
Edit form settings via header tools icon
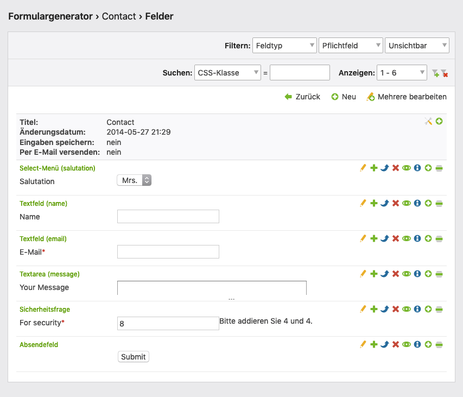[x=428, y=121]
